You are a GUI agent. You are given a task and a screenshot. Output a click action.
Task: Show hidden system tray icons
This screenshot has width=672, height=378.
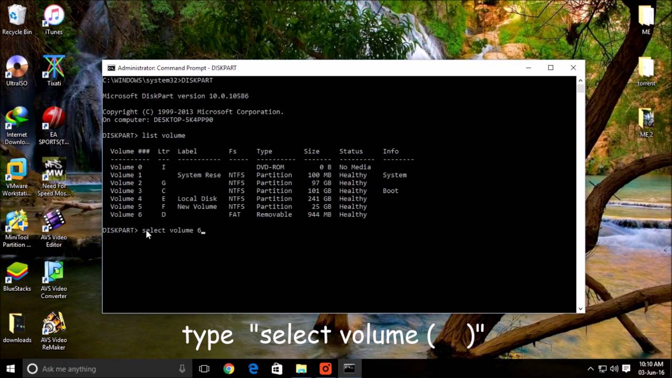(x=591, y=369)
